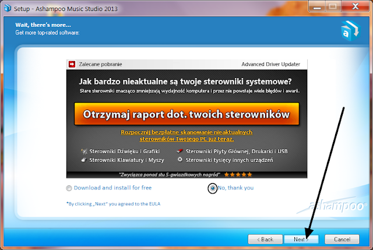Click the Ashampoo logo in the header

[x=350, y=31]
